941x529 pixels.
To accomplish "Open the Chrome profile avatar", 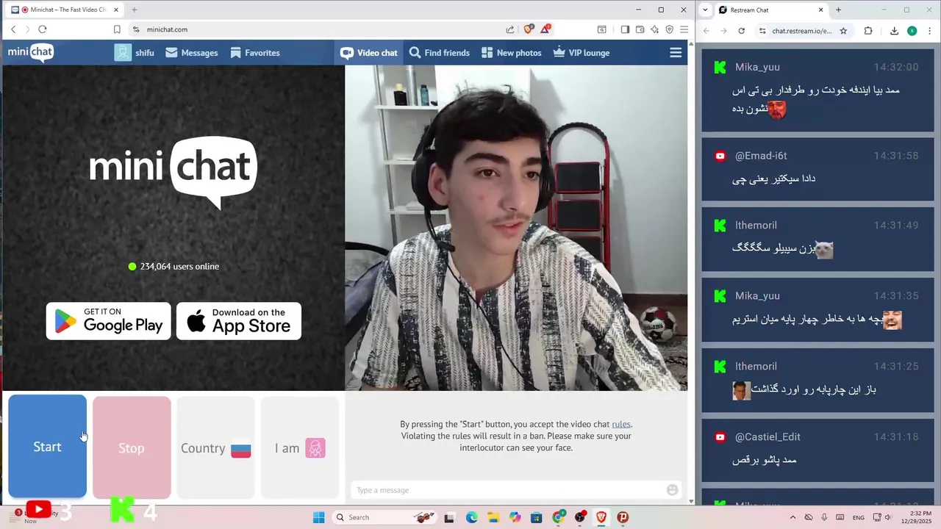I will [x=912, y=31].
